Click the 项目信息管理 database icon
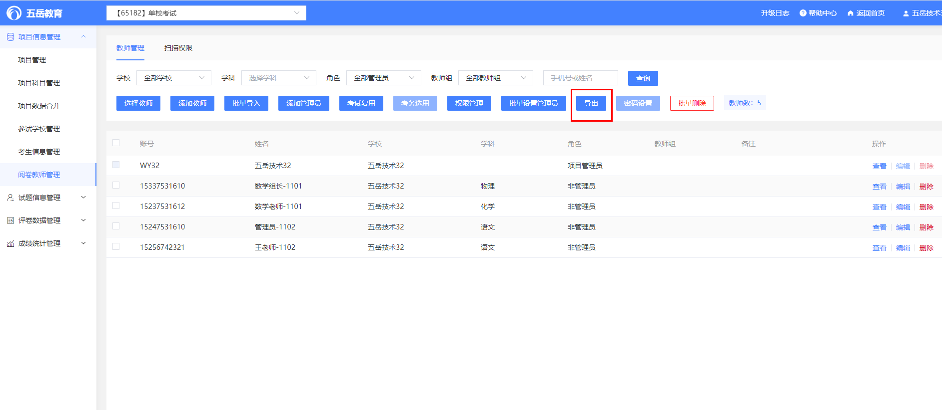Viewport: 942px width, 410px height. [x=10, y=37]
